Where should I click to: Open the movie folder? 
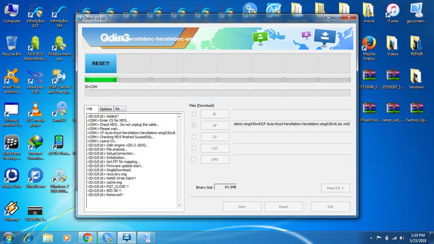369,14
